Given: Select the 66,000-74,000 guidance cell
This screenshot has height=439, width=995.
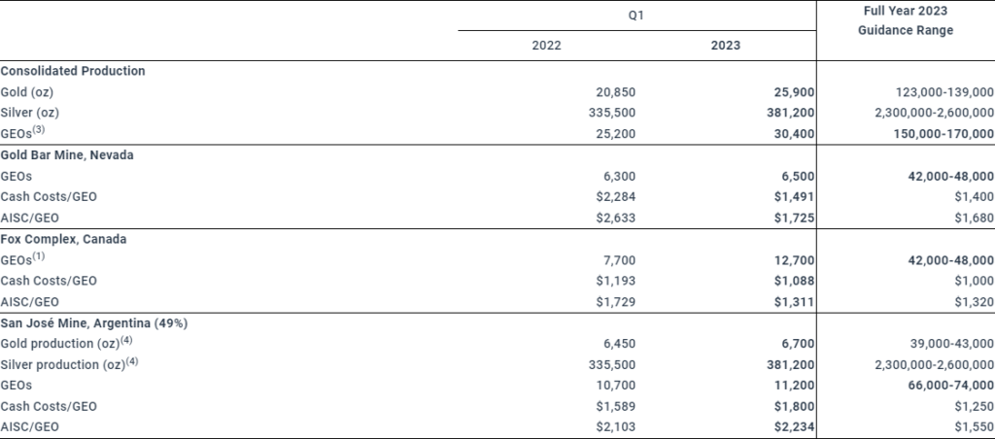Looking at the screenshot, I should point(946,386).
